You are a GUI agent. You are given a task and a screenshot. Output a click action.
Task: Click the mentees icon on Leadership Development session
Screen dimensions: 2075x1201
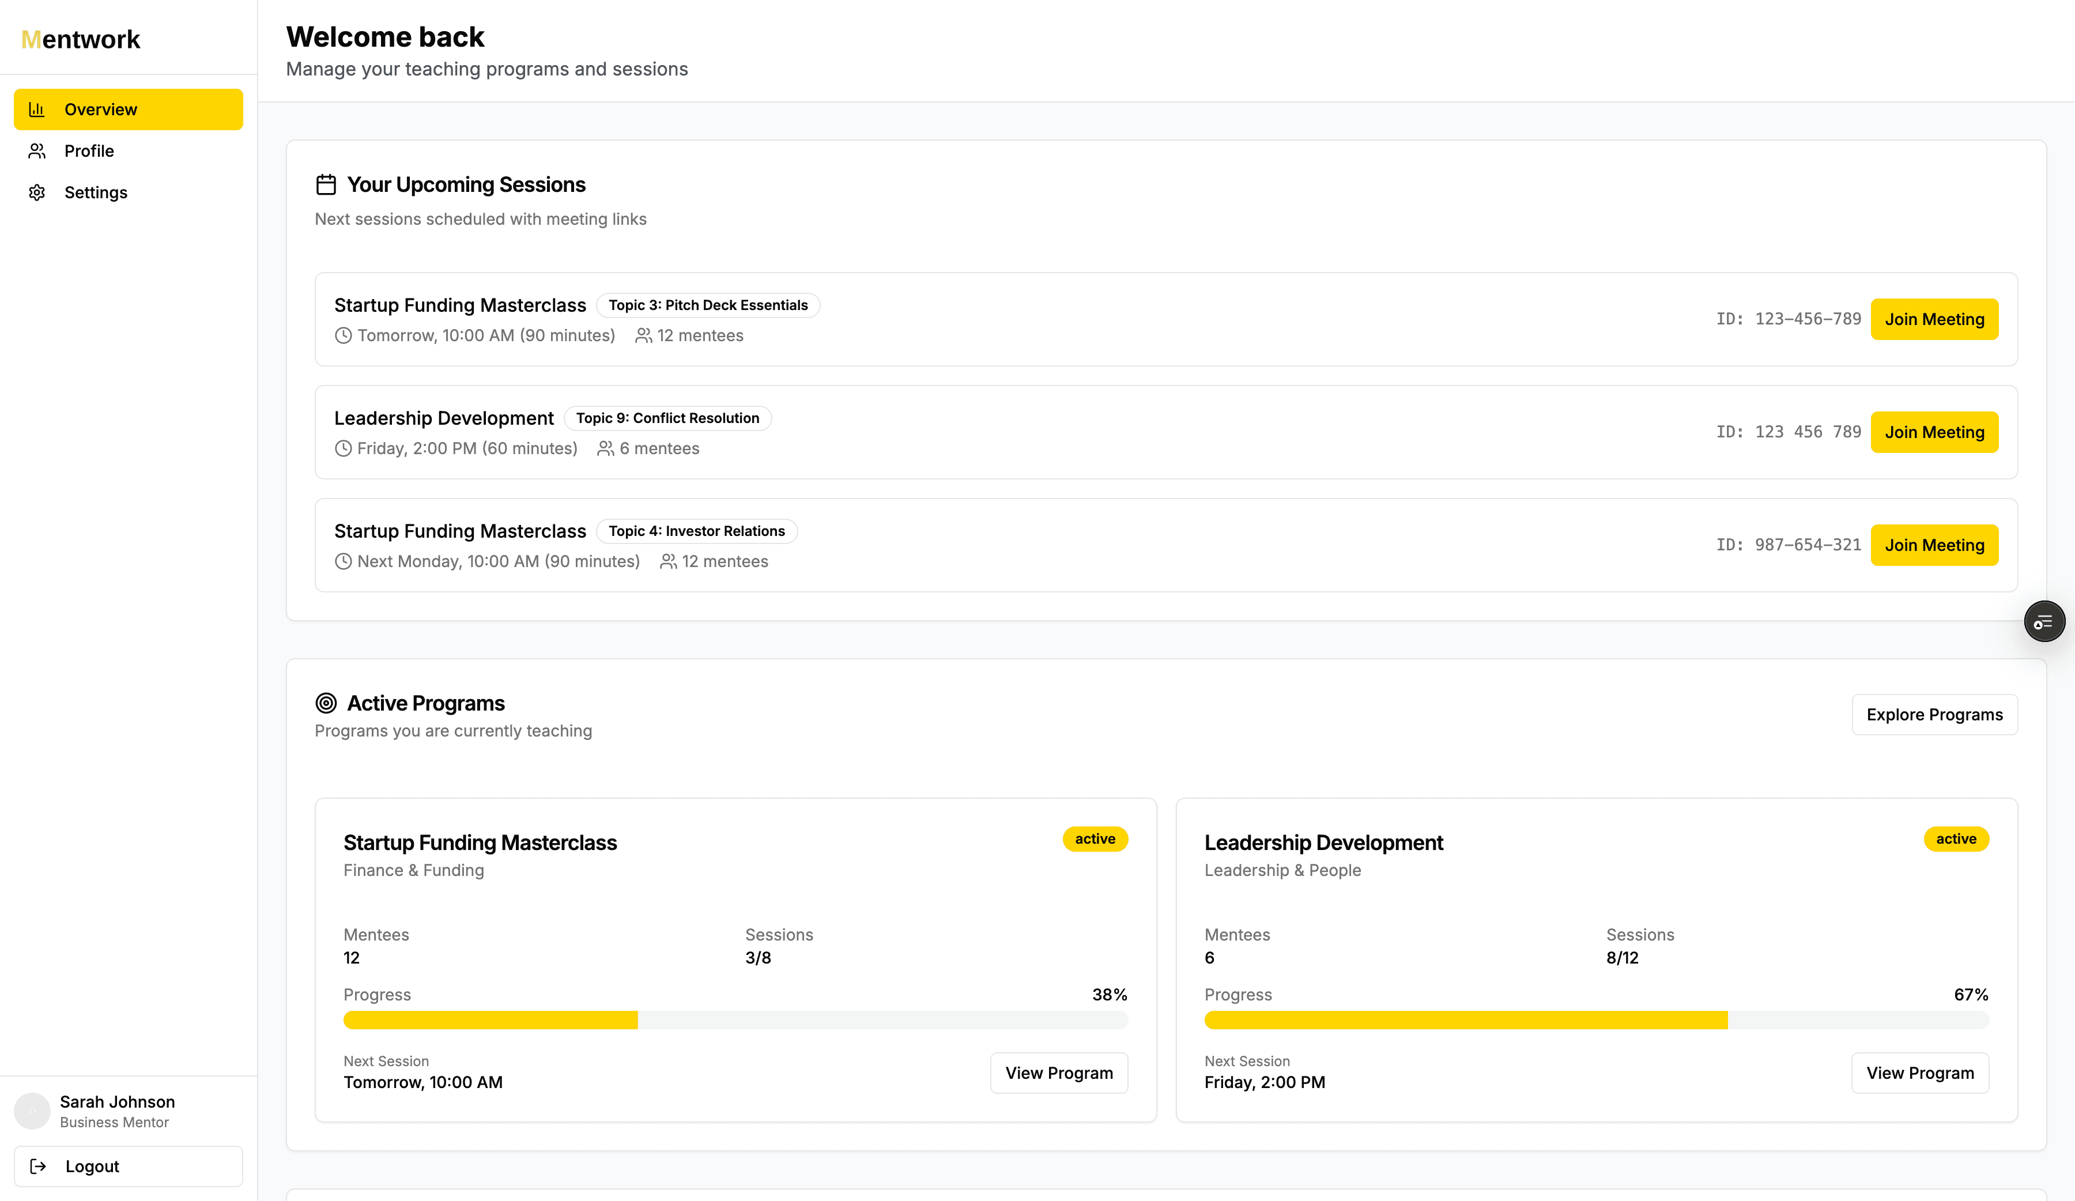[605, 448]
